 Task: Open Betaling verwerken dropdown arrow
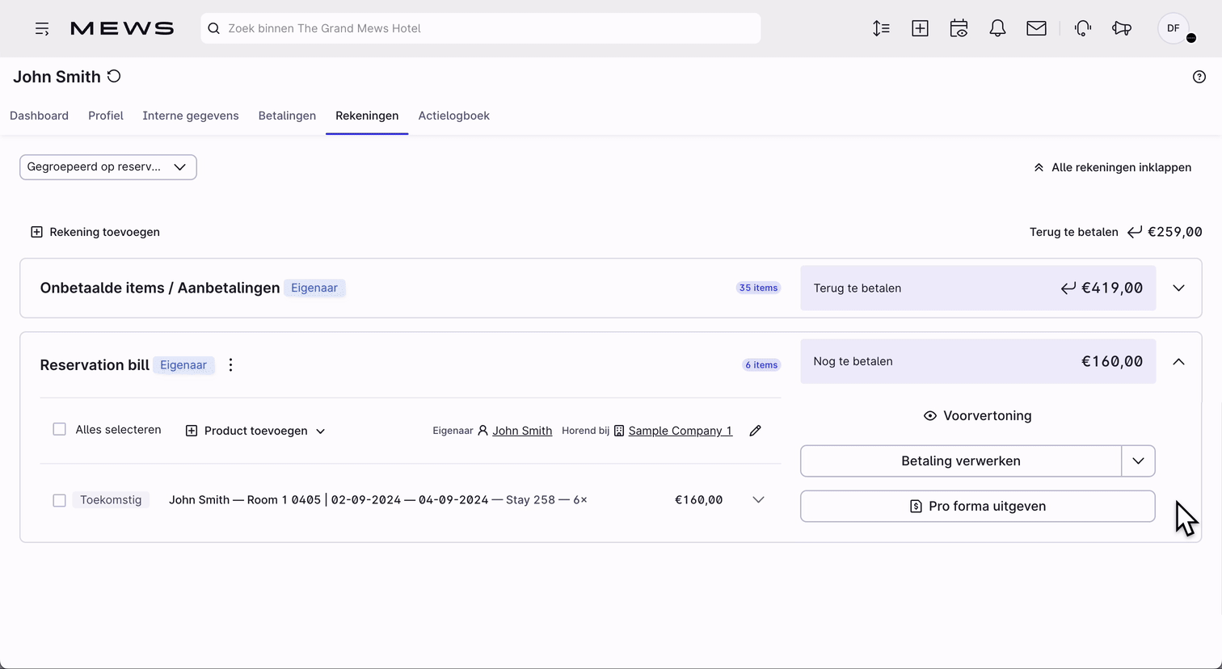coord(1138,461)
